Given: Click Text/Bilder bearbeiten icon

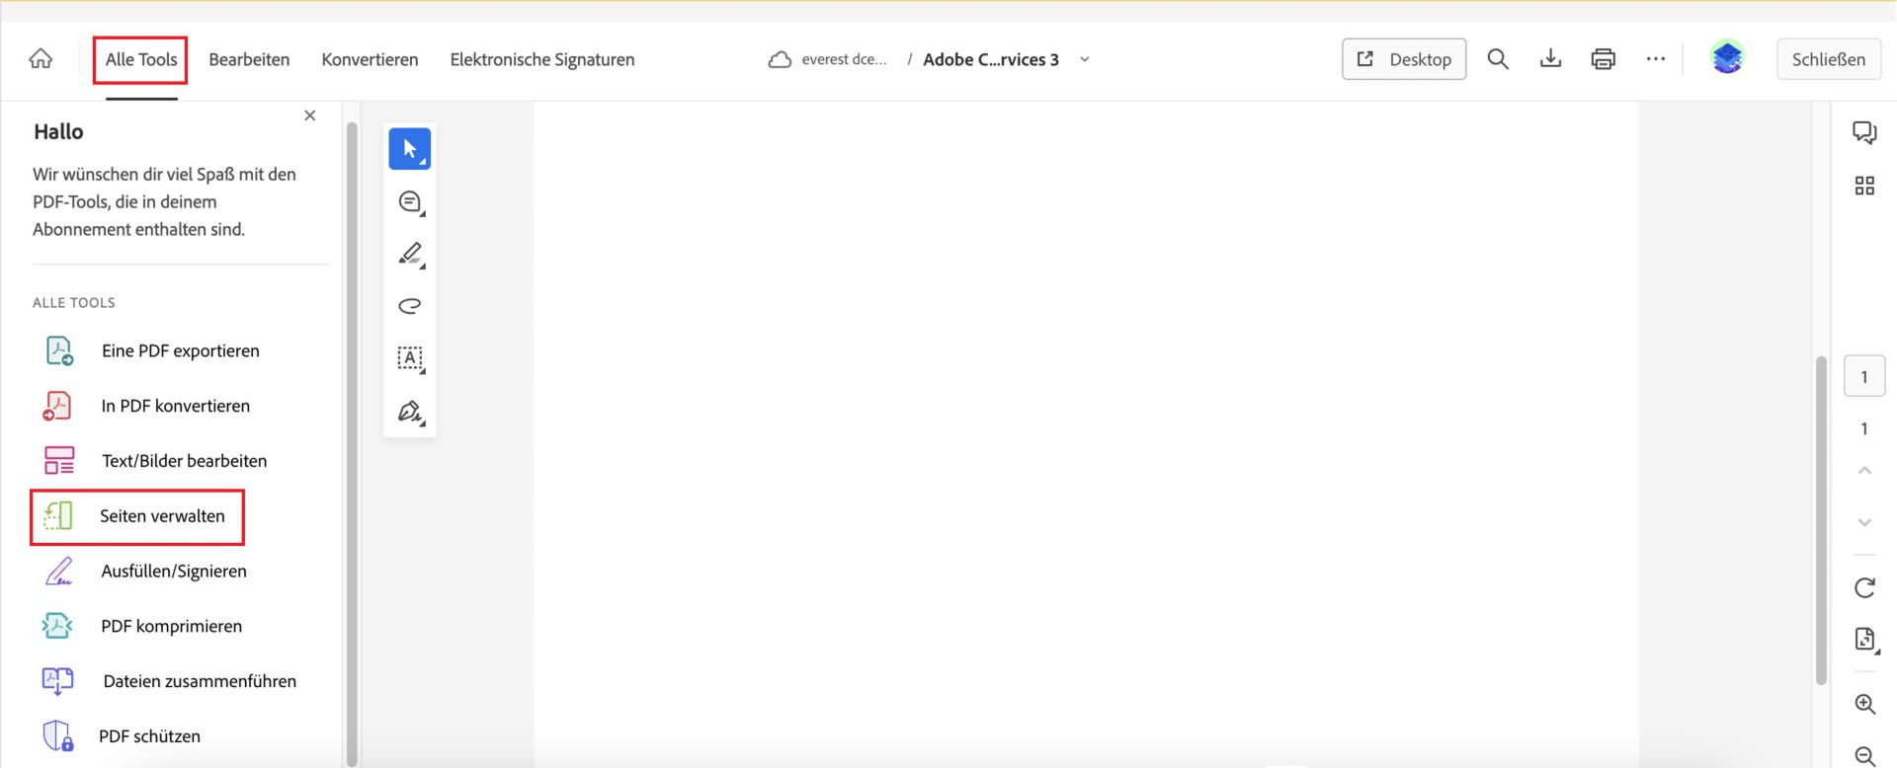Looking at the screenshot, I should click(x=59, y=461).
